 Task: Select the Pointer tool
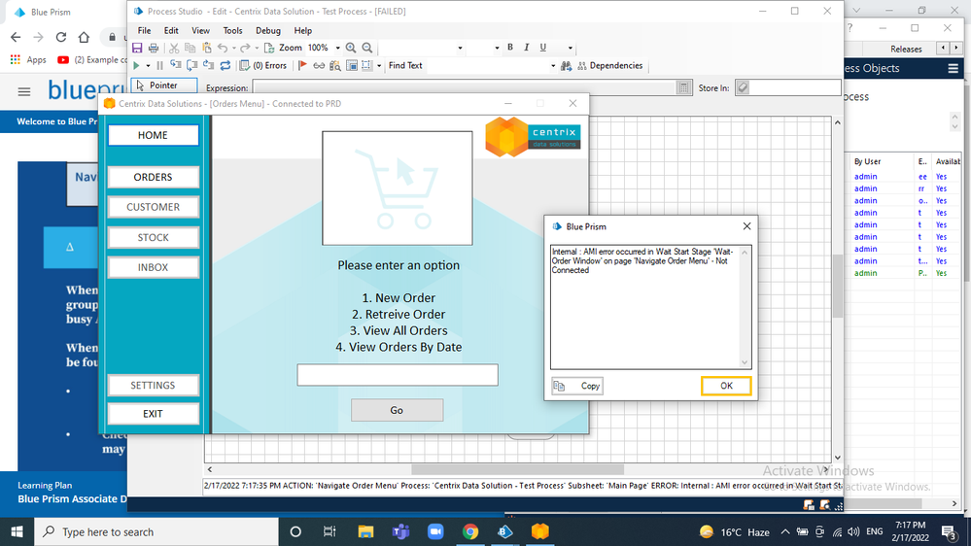click(x=164, y=85)
